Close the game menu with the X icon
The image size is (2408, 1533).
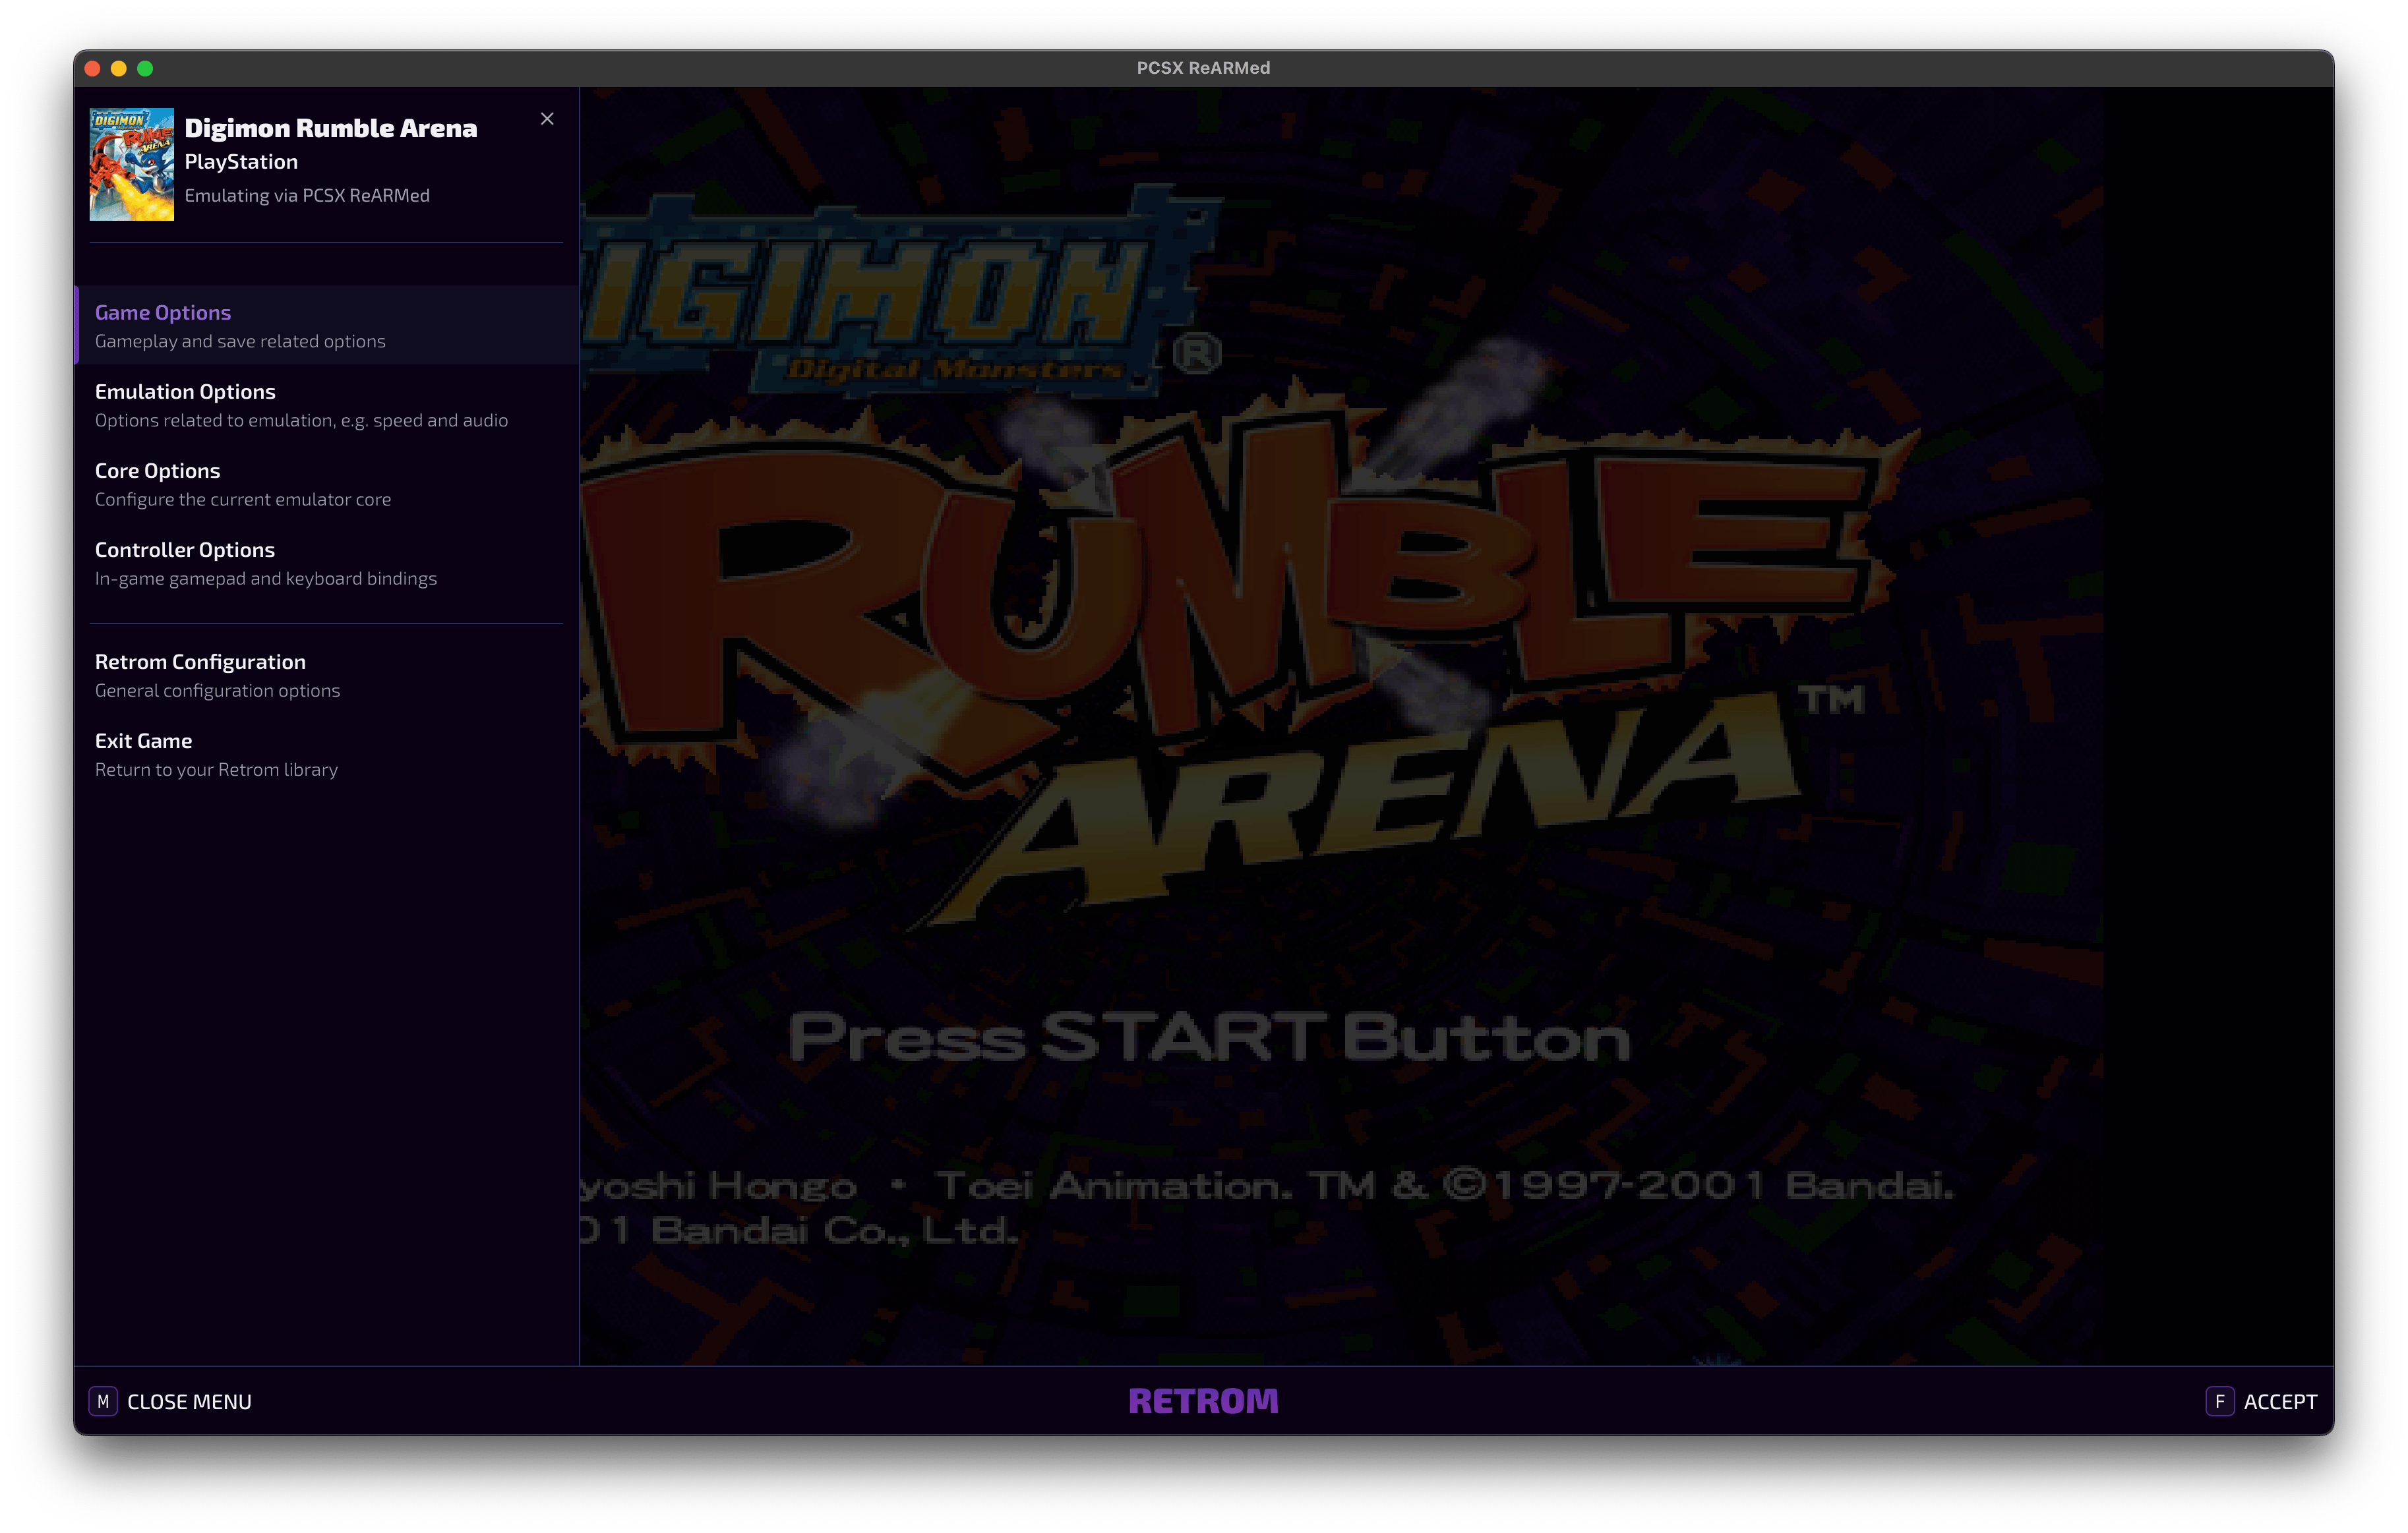(547, 119)
